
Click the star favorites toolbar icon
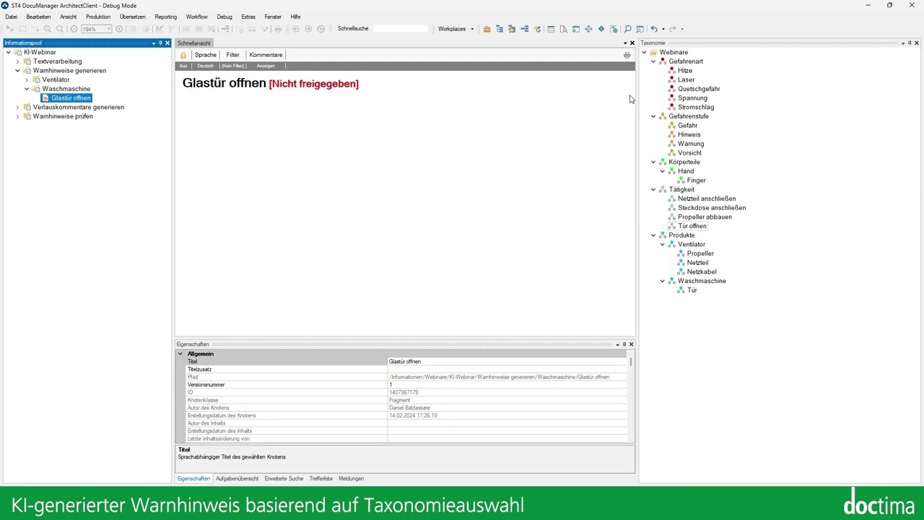click(x=512, y=29)
